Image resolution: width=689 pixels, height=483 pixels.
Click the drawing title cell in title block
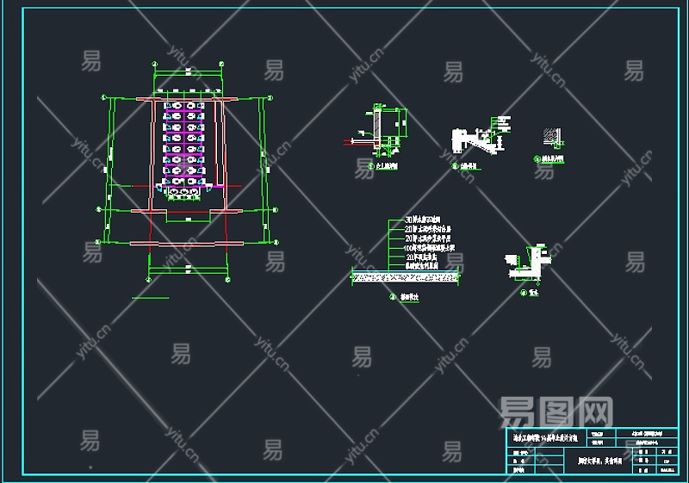599,461
